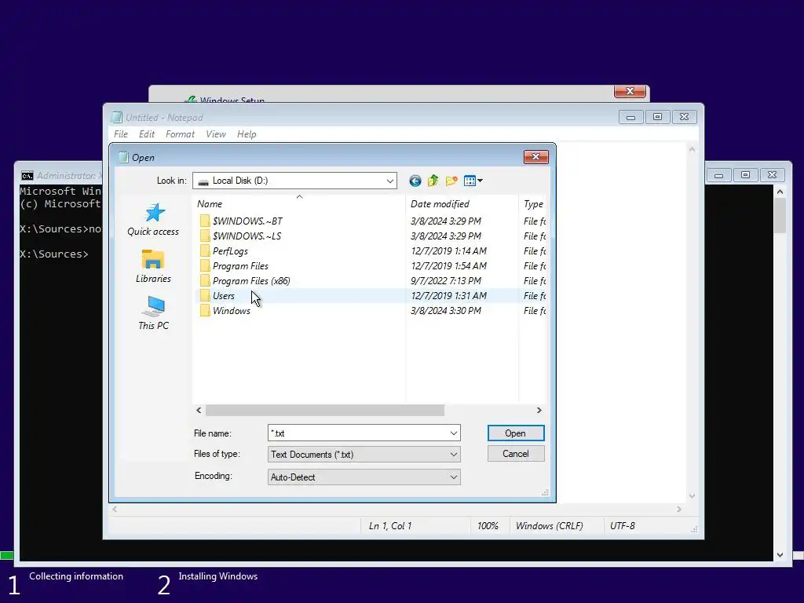The height and width of the screenshot is (603, 804).
Task: Click Command Prompt scrollbar up arrow
Action: (780, 192)
